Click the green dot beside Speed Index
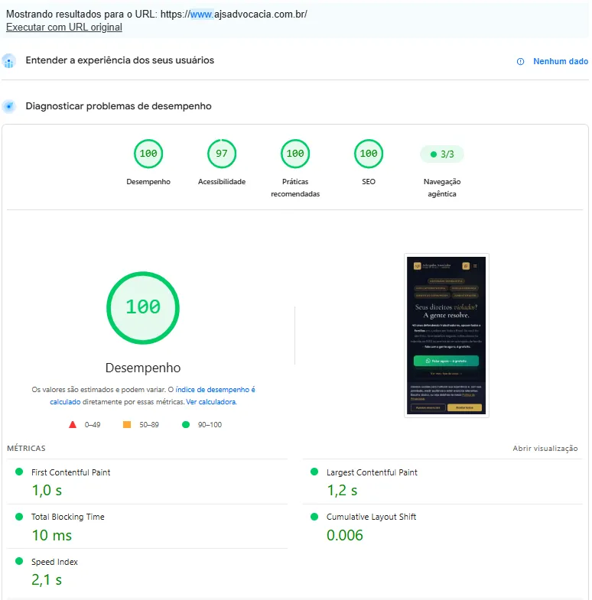Screen dimensions: 592x600 19,561
